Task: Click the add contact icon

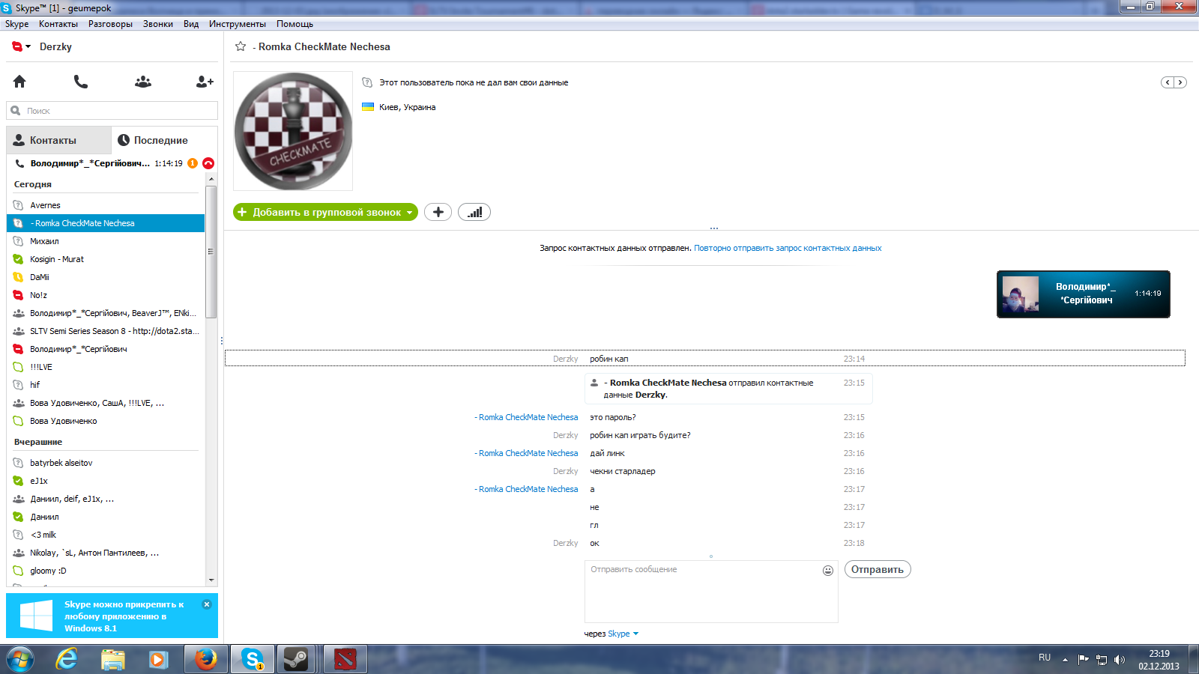Action: click(x=205, y=82)
